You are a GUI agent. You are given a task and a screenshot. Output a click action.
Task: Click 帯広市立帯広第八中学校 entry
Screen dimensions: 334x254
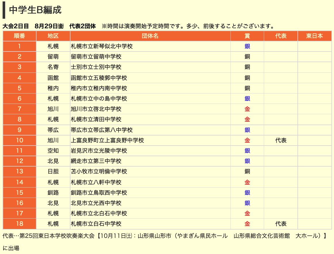(102, 130)
